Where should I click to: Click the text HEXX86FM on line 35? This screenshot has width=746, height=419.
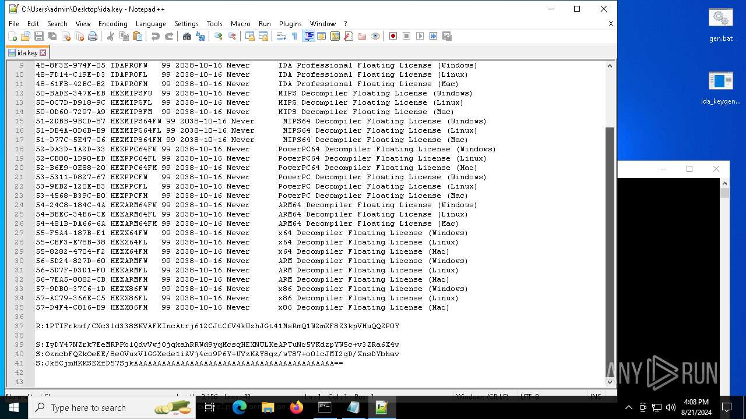tap(129, 307)
